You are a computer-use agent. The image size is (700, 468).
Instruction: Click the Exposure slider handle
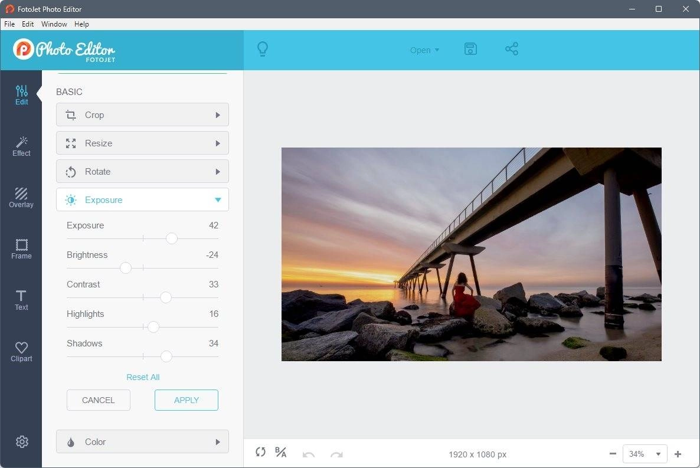[x=171, y=238]
